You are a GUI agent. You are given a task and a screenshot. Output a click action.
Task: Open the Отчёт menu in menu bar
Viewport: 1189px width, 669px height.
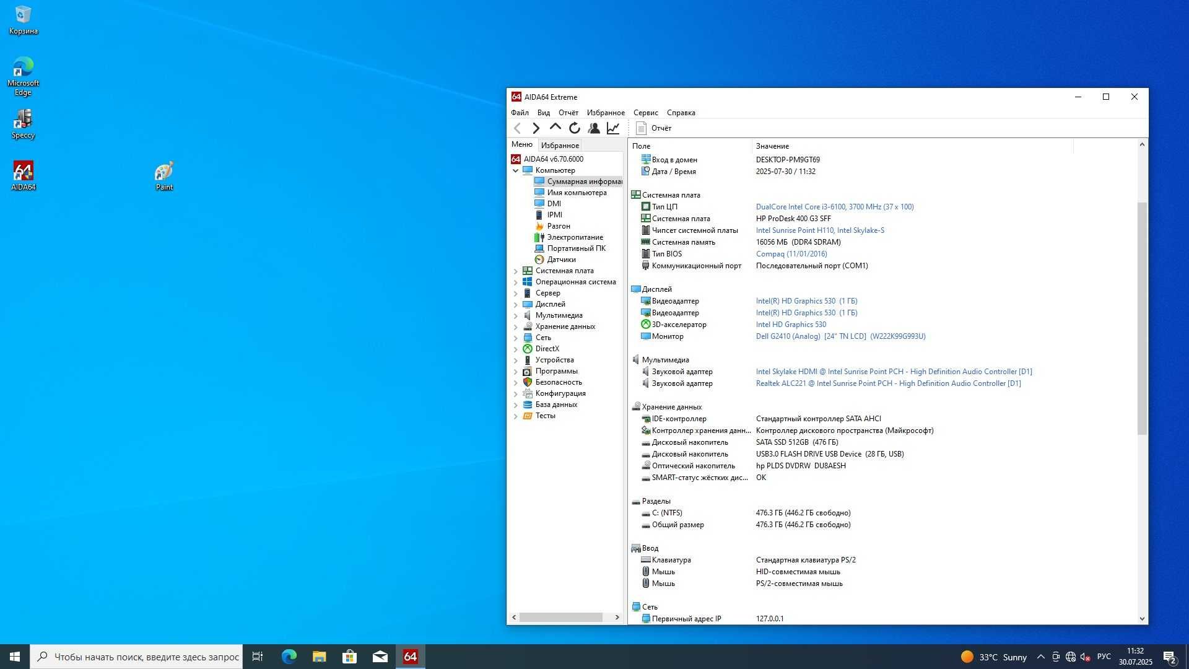point(568,113)
